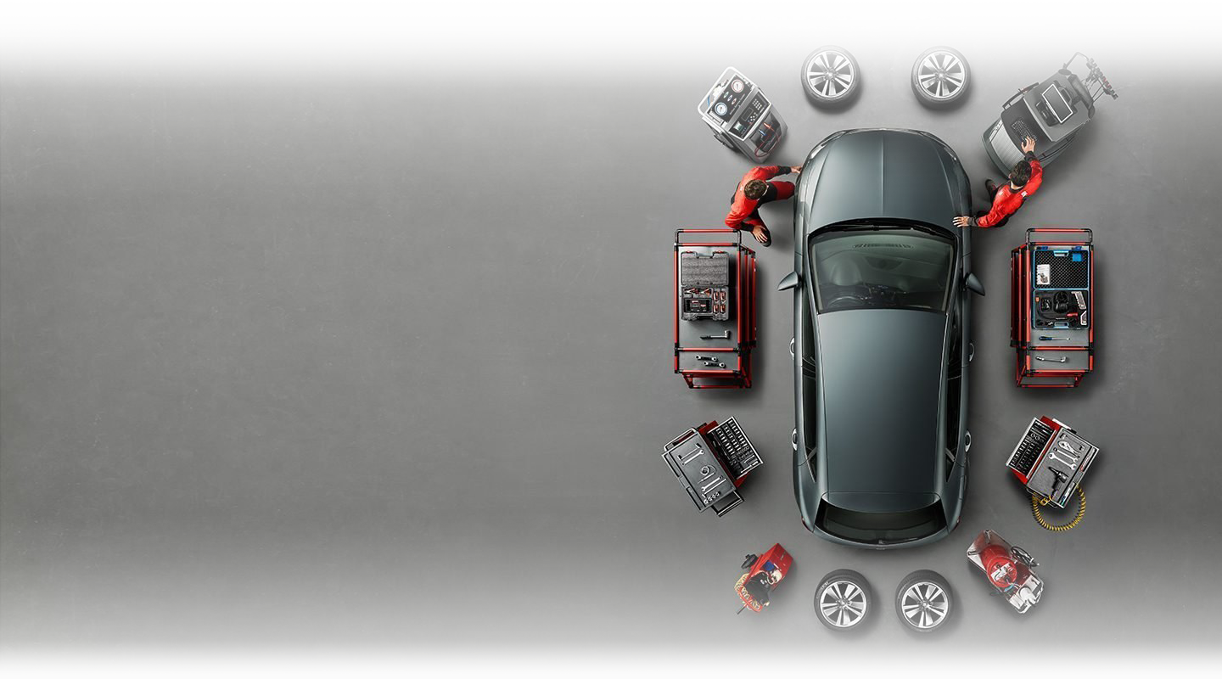Viewport: 1222px width, 679px height.
Task: Click the open toolbox lower left of car
Action: pos(711,465)
